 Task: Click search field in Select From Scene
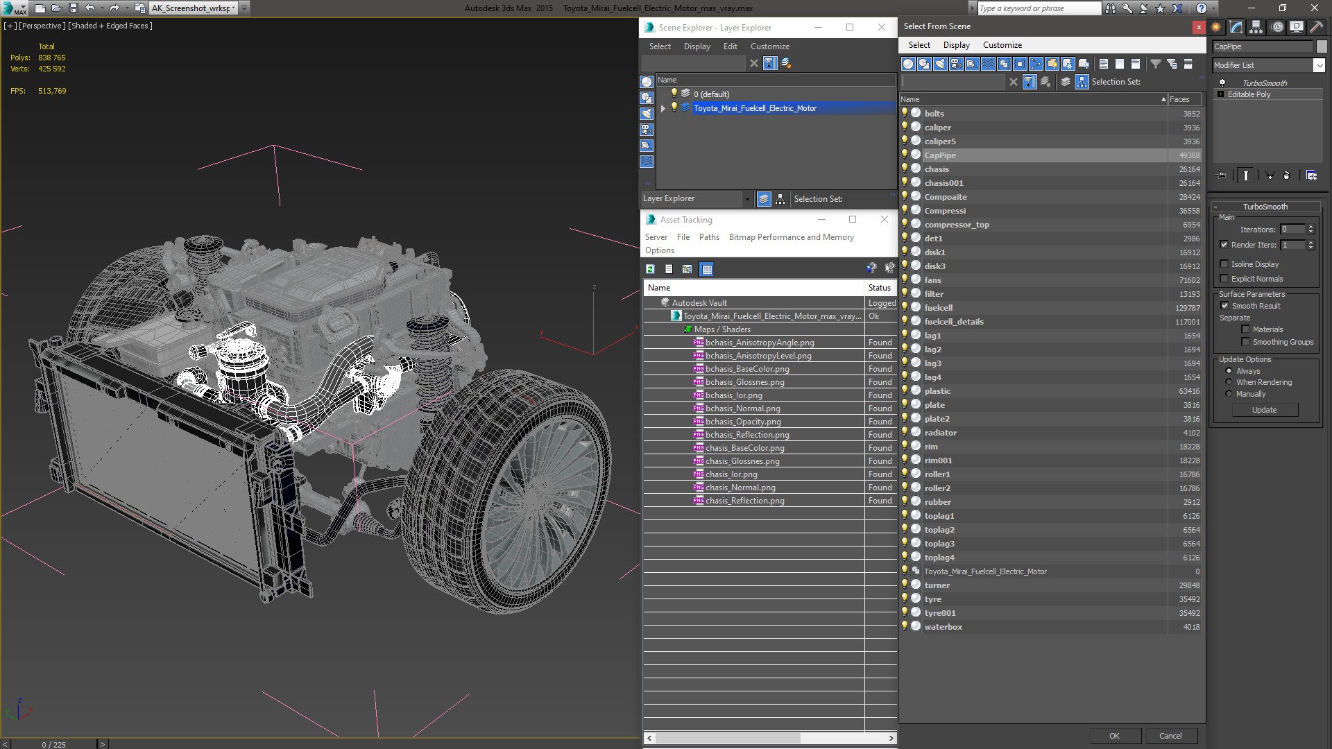point(953,82)
